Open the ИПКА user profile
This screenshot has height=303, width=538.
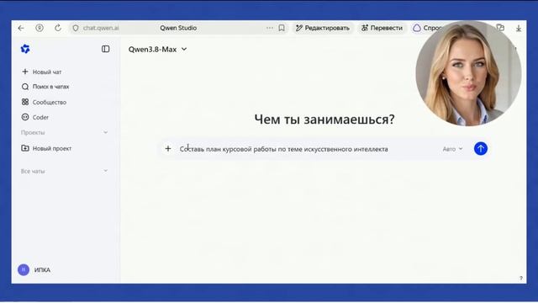(34, 269)
